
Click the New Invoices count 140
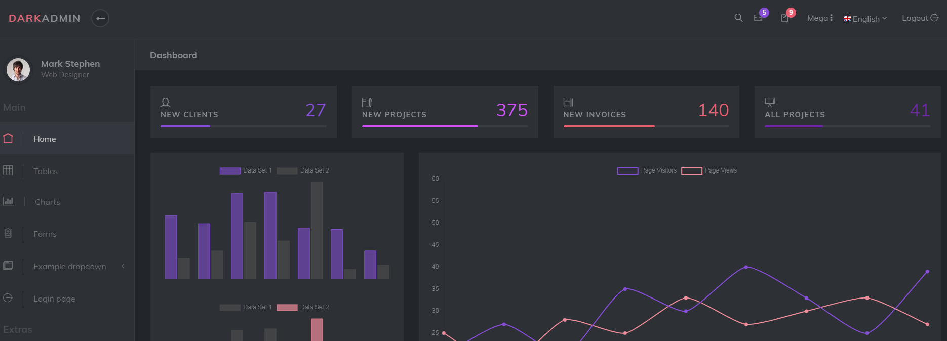click(x=714, y=110)
